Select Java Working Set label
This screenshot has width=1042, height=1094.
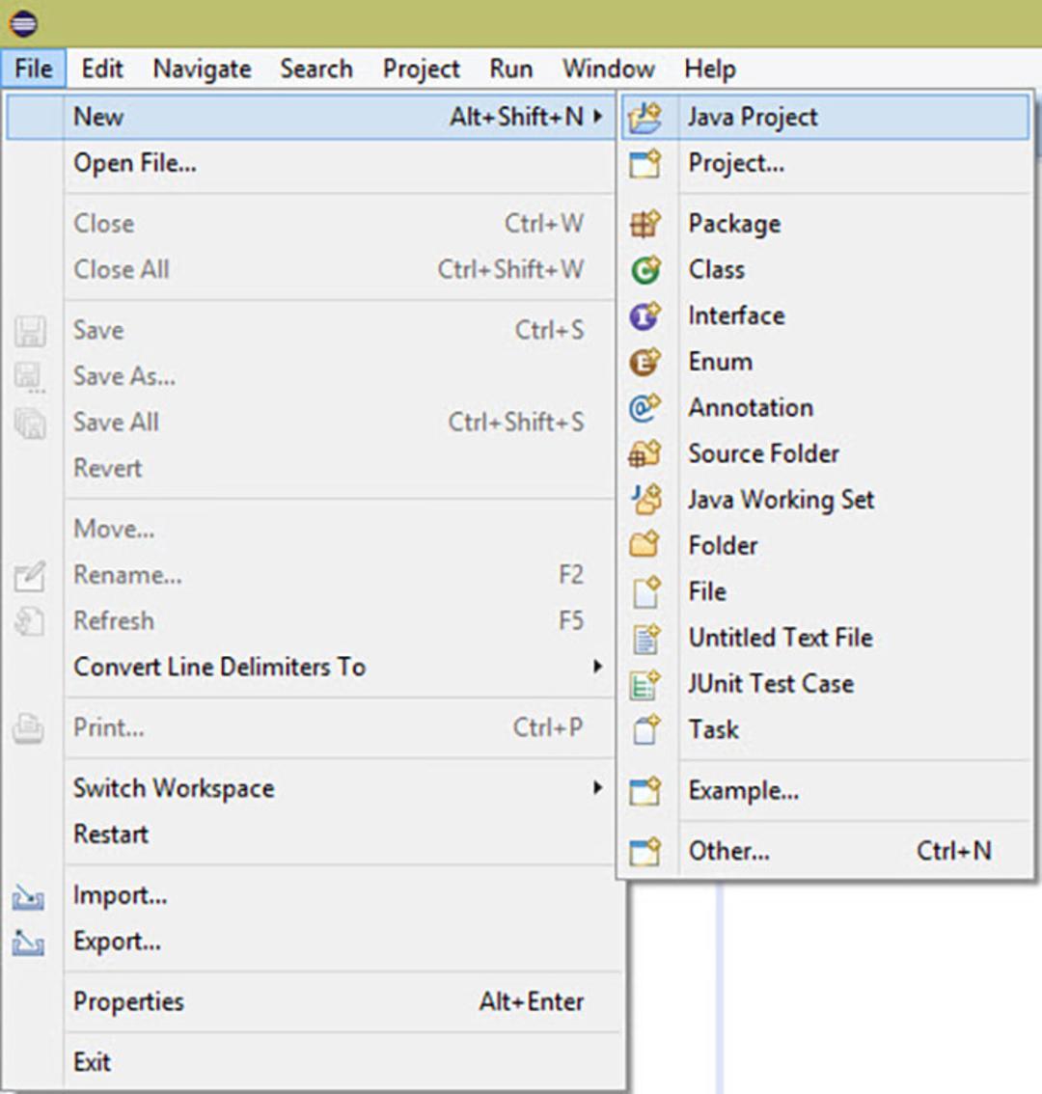point(781,501)
